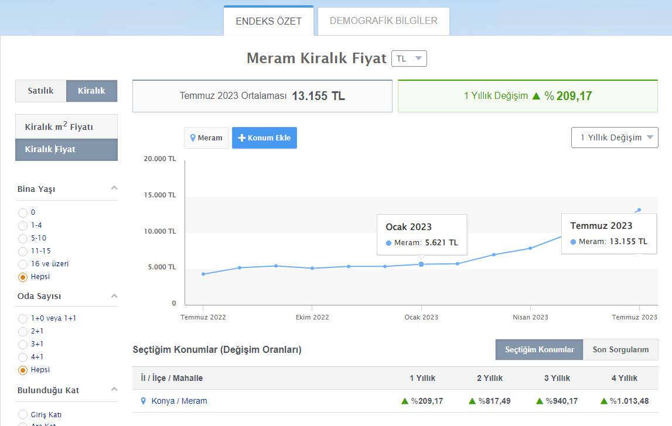The width and height of the screenshot is (672, 426).
Task: Open the TL currency dropdown
Action: pos(409,59)
